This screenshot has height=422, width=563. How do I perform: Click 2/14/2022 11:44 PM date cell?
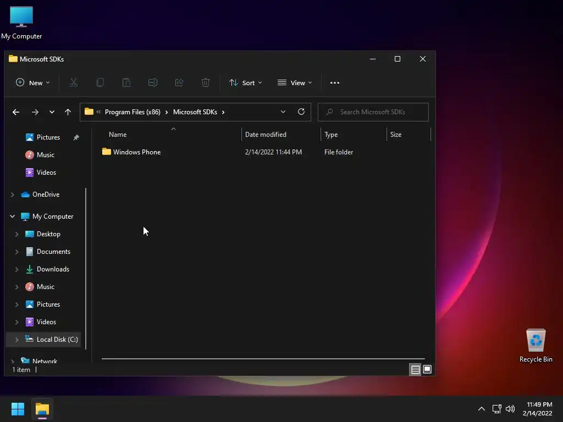273,152
